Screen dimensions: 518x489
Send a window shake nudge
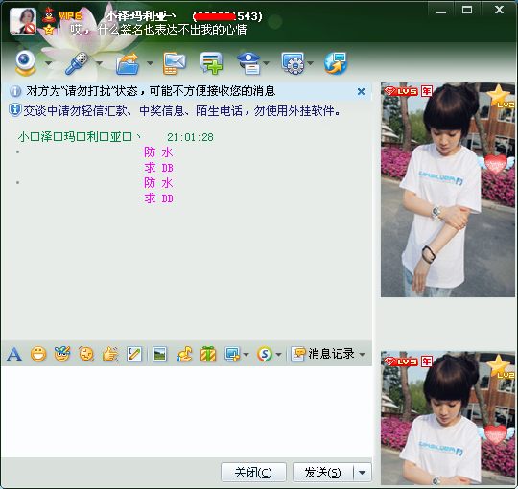(x=86, y=355)
